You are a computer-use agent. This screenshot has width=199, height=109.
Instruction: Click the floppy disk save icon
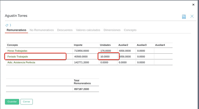[184, 17]
